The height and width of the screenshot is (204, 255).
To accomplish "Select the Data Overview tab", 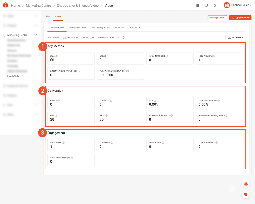I will [x=57, y=28].
